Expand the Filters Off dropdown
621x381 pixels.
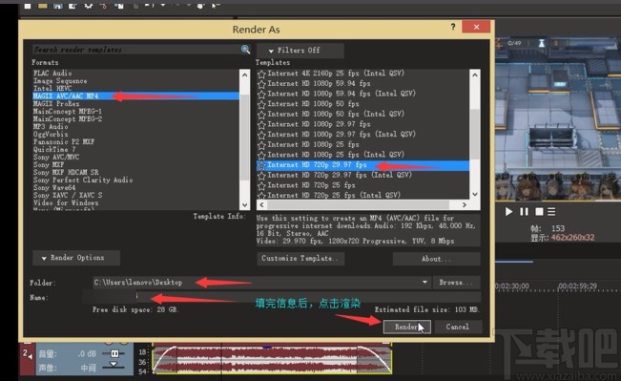tap(300, 51)
